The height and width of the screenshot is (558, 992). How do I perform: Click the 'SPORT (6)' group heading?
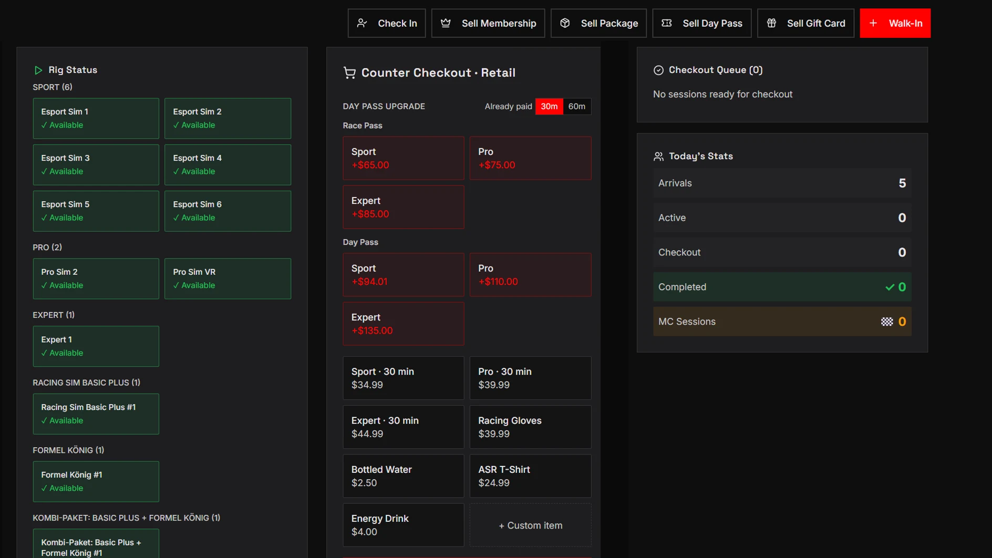[x=53, y=87]
